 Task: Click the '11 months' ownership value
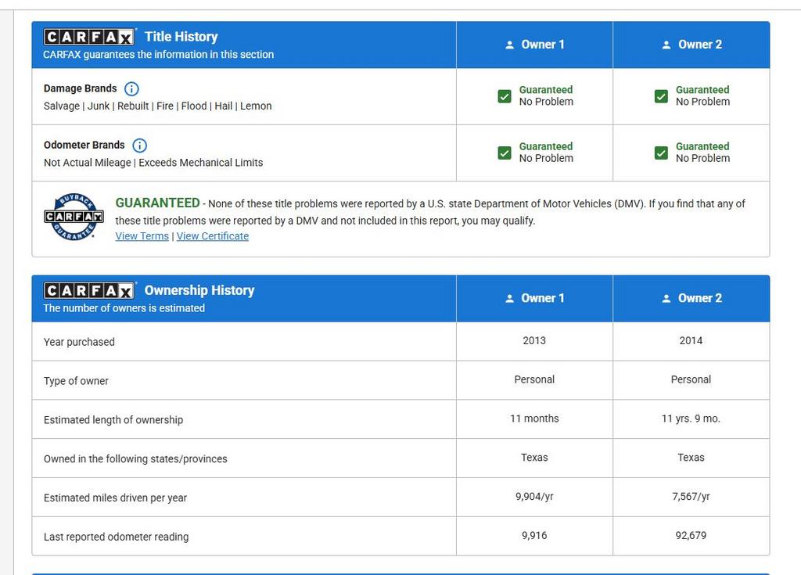click(x=534, y=419)
